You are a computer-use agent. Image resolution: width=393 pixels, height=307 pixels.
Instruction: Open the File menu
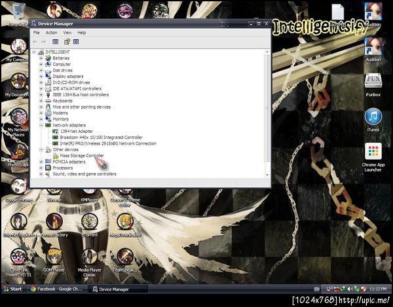pos(37,33)
